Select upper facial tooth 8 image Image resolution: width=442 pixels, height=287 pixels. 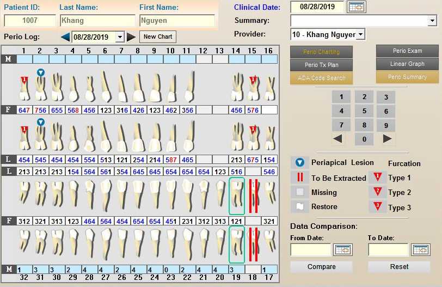[138, 87]
